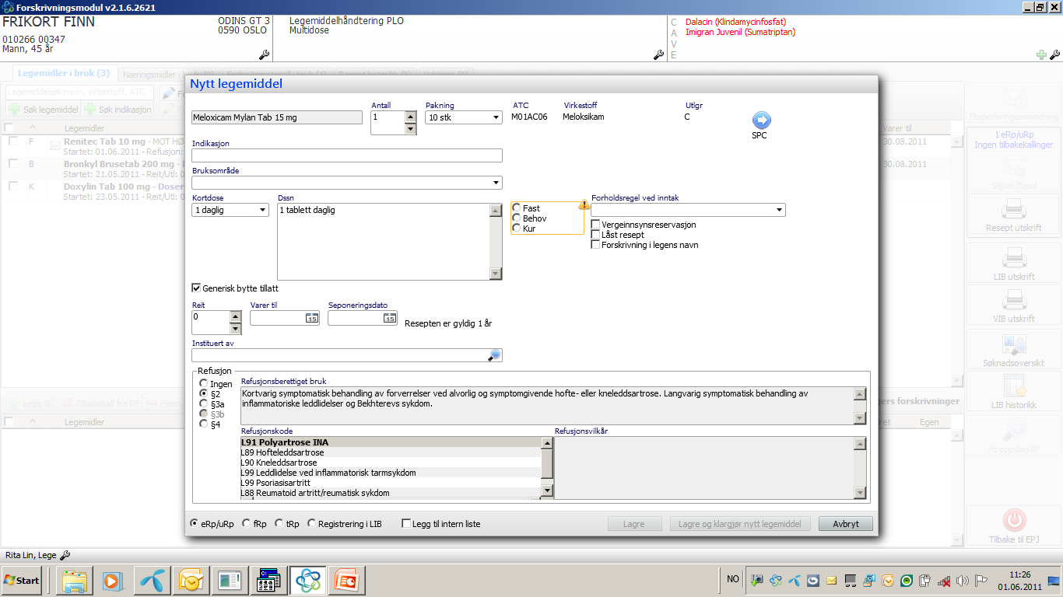
Task: Click the wrench icon beside Rita Lin, Lege
Action: coord(65,555)
